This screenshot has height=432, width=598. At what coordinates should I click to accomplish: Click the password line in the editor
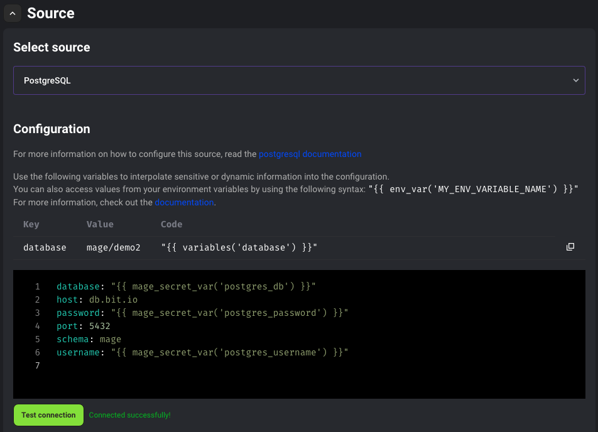click(x=202, y=313)
